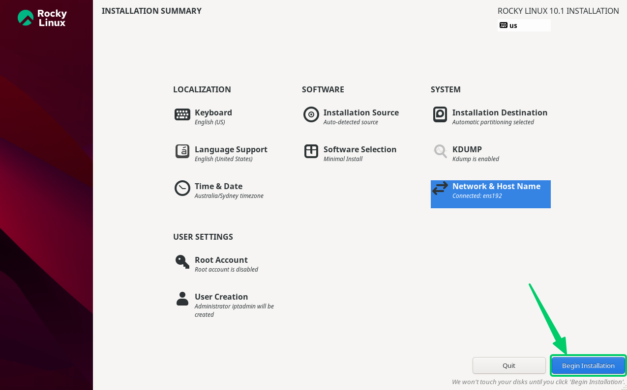This screenshot has height=390, width=627.
Task: Click the Keyboard icon under Localization
Action: (182, 114)
